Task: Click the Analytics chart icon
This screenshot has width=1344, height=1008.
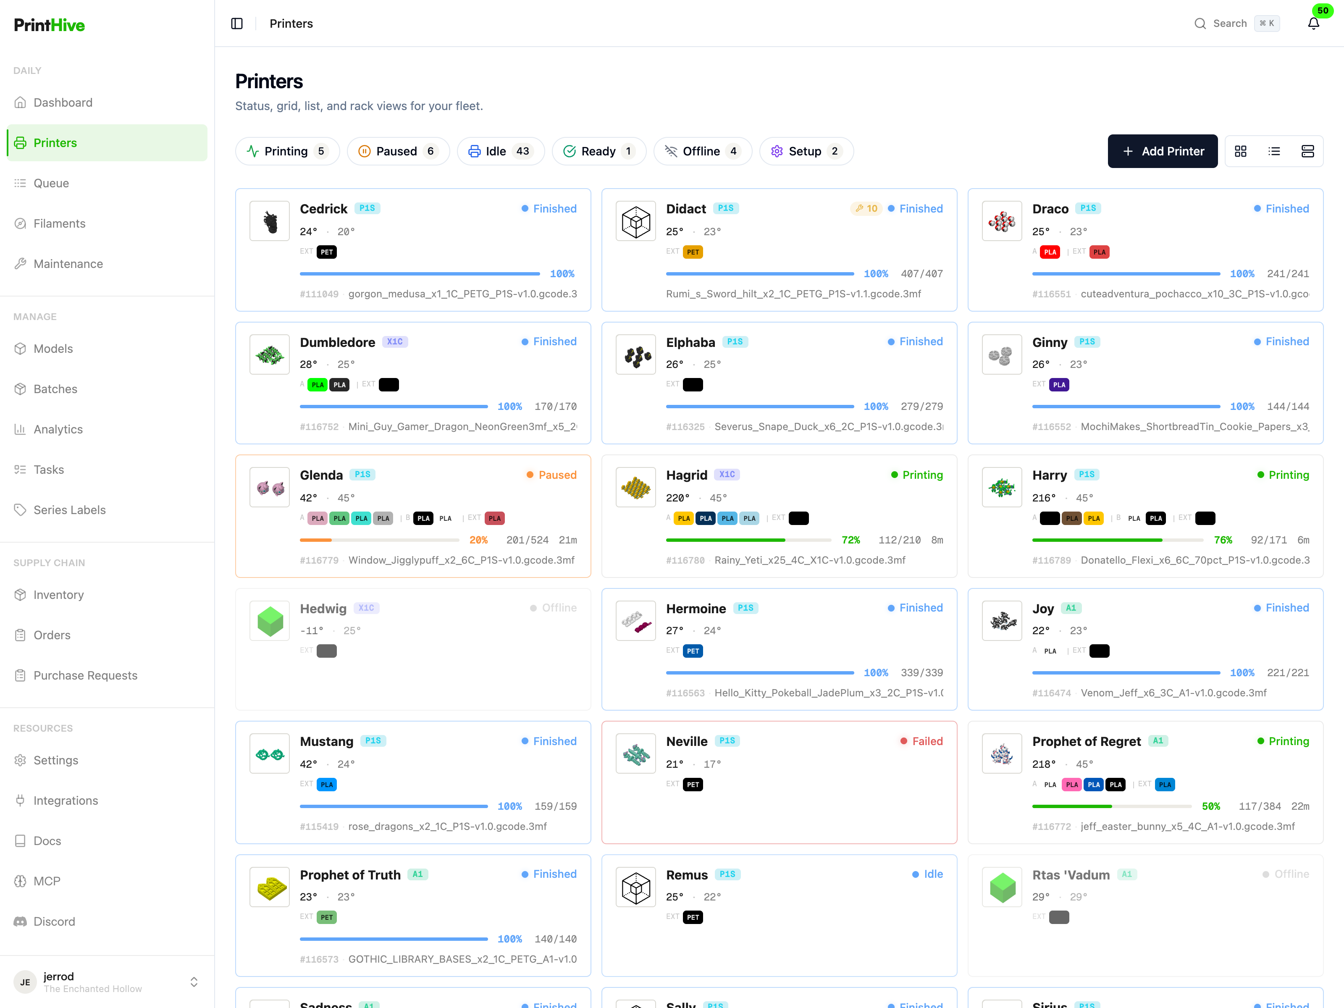Action: [21, 430]
